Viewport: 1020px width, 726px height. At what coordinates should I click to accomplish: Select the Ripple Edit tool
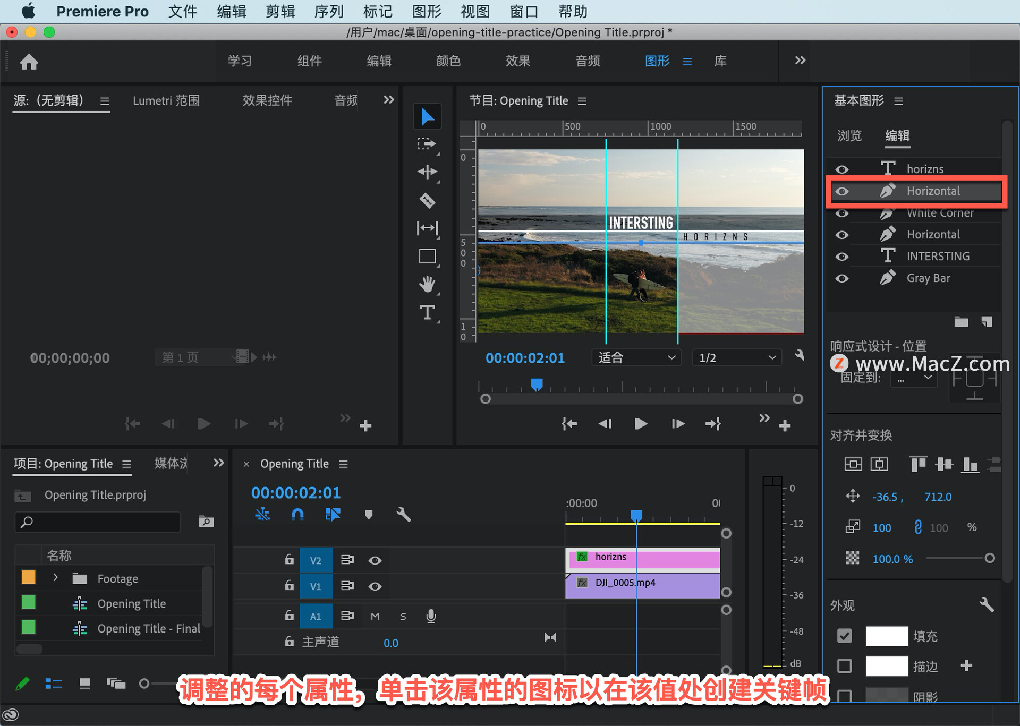coord(427,172)
